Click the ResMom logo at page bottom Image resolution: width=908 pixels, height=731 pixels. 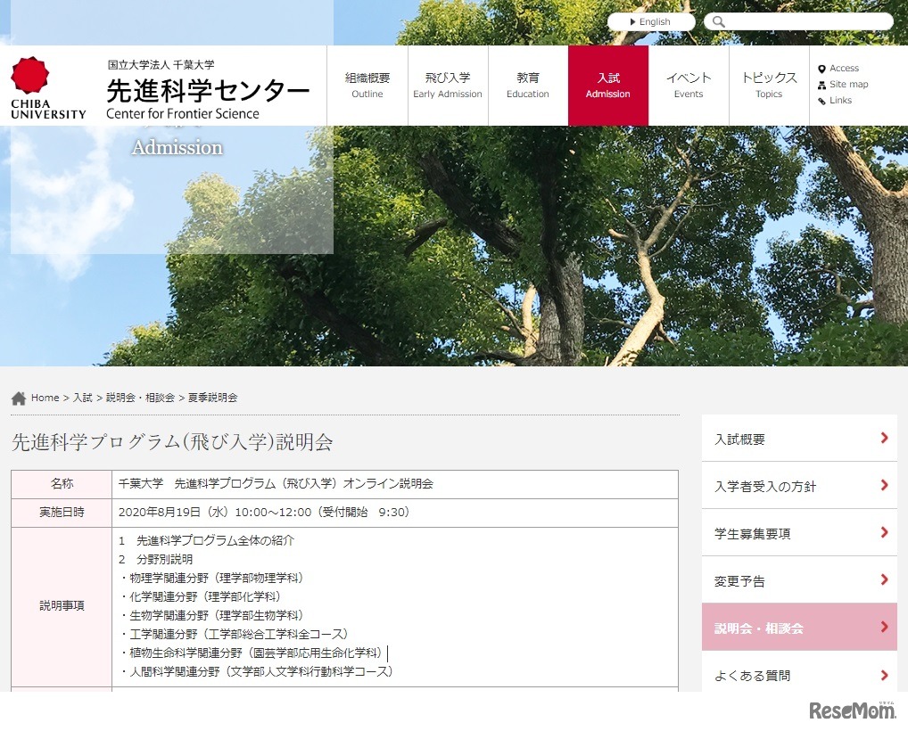852,711
